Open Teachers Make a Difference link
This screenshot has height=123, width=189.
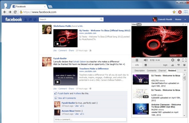coord(94,69)
